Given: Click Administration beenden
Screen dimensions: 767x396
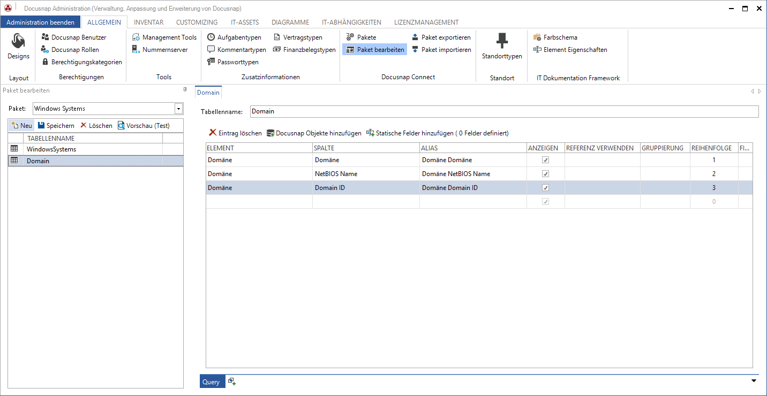Looking at the screenshot, I should [x=41, y=22].
